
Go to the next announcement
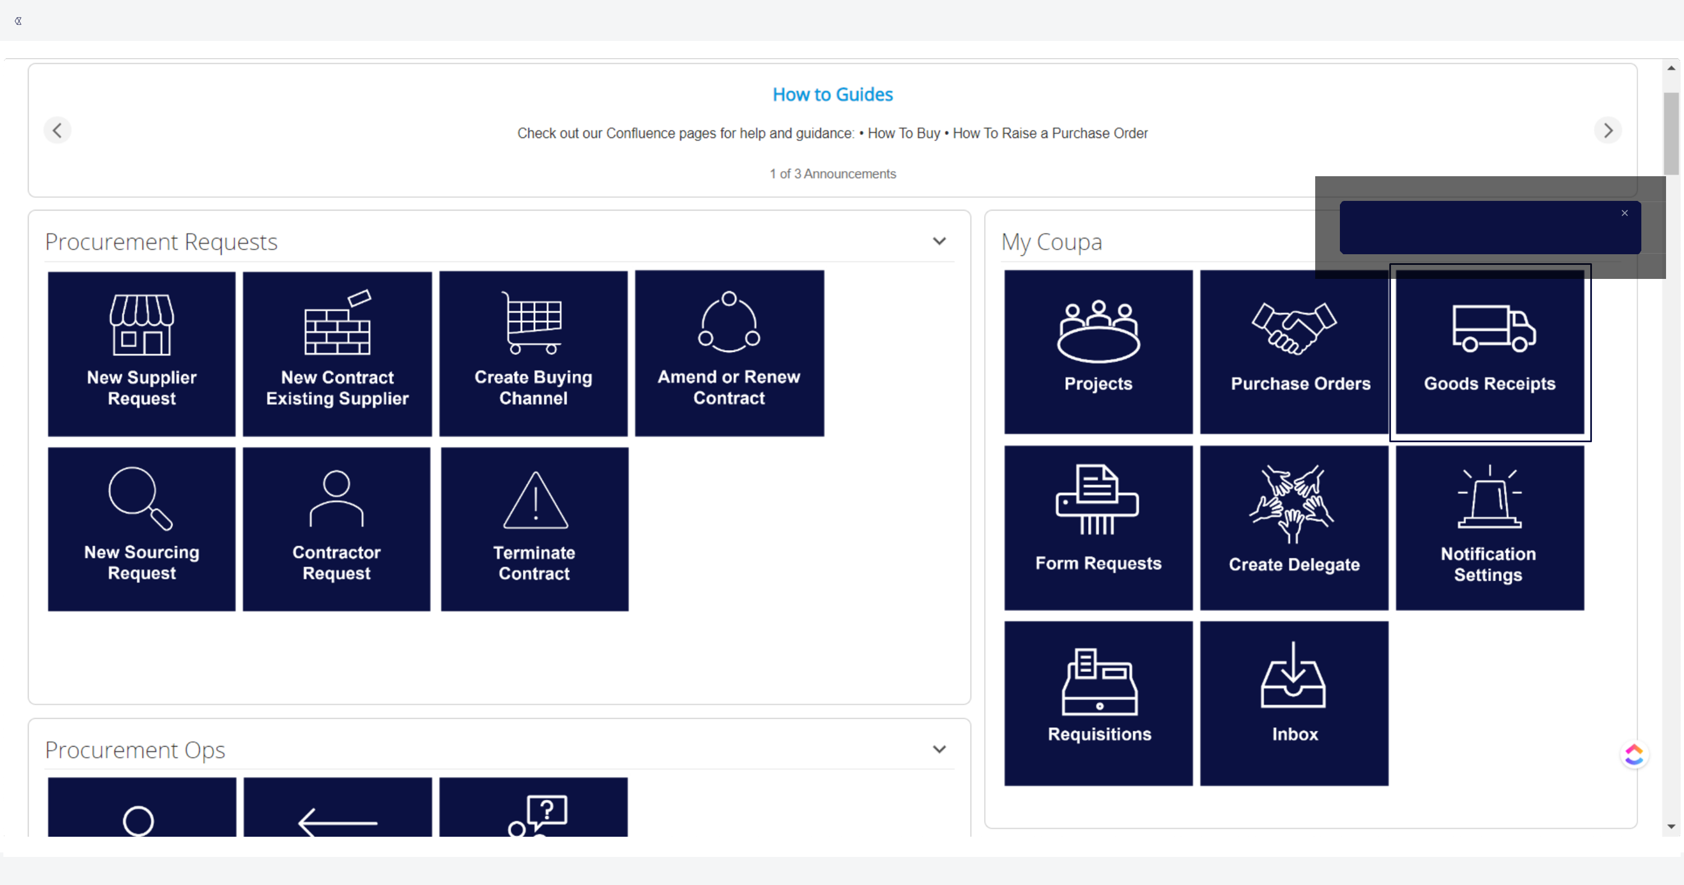[1608, 130]
